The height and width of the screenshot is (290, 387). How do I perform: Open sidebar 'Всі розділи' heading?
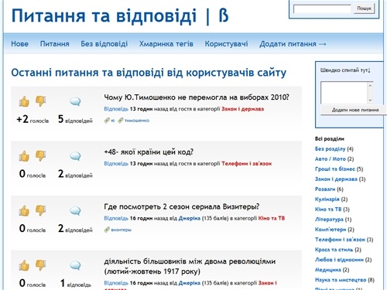(x=330, y=138)
